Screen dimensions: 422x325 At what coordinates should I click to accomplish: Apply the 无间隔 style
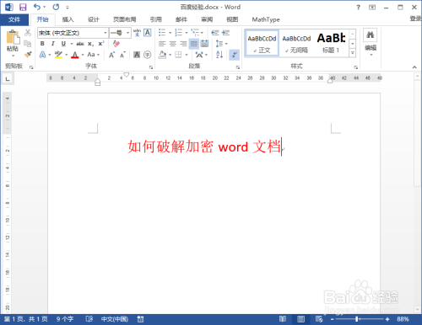click(296, 44)
